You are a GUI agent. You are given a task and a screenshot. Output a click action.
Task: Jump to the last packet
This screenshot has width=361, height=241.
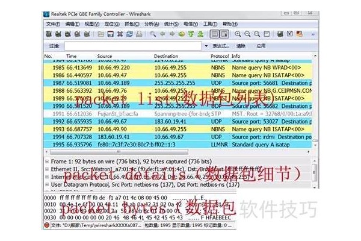200,34
